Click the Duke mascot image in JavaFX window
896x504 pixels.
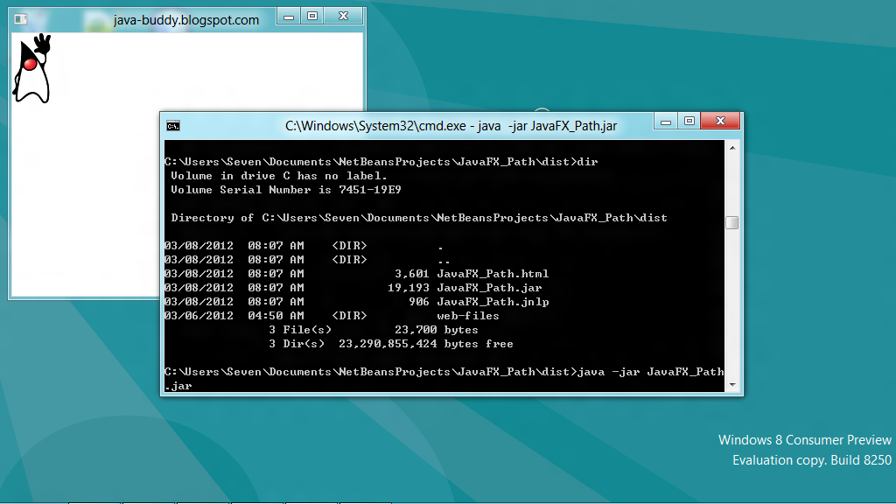[32, 68]
